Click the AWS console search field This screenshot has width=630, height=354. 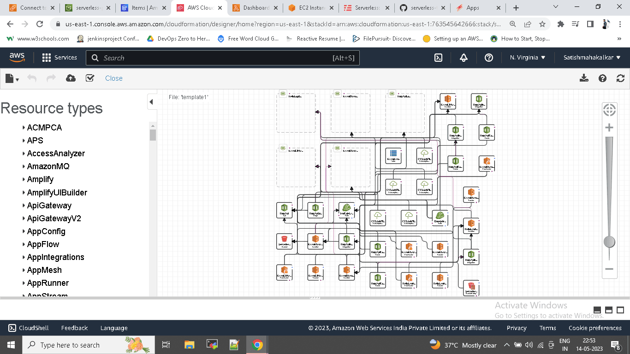(x=217, y=58)
